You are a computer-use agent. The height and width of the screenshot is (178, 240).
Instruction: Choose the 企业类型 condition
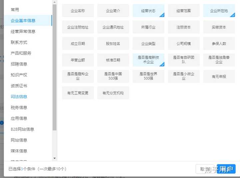point(148,44)
